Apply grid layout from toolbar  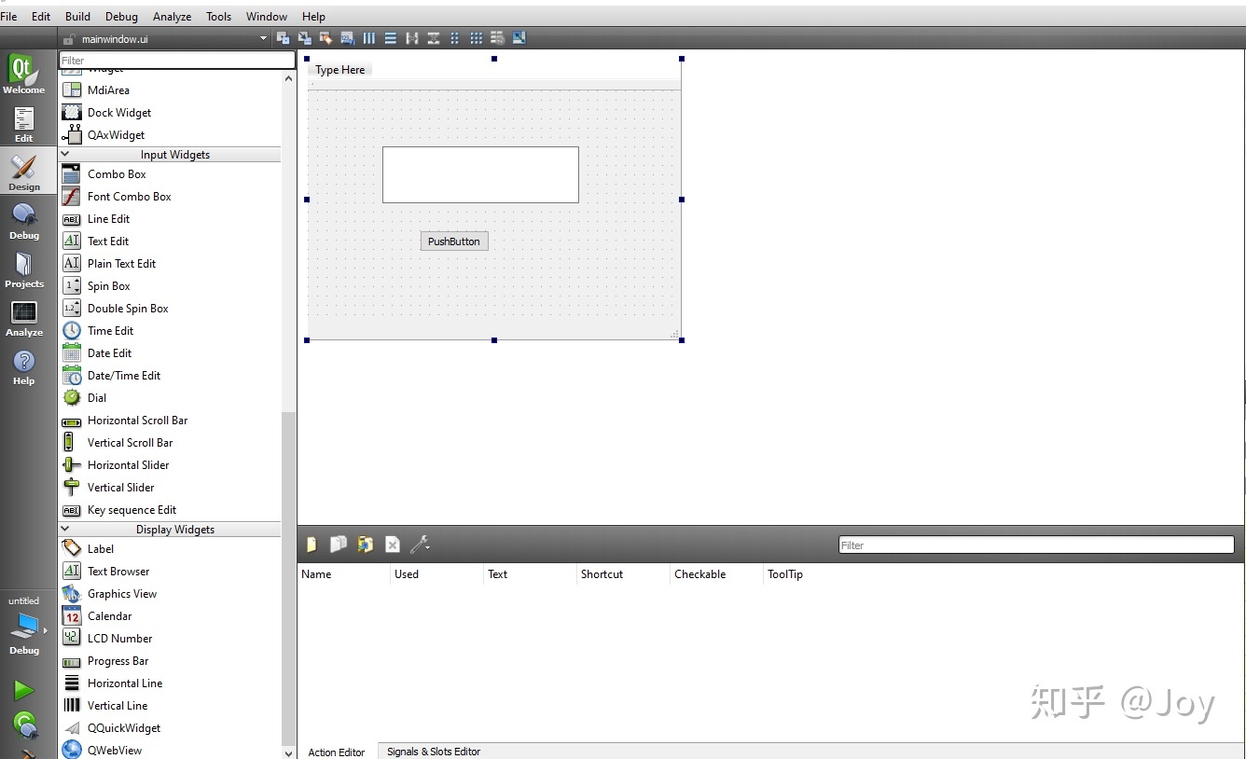(477, 38)
